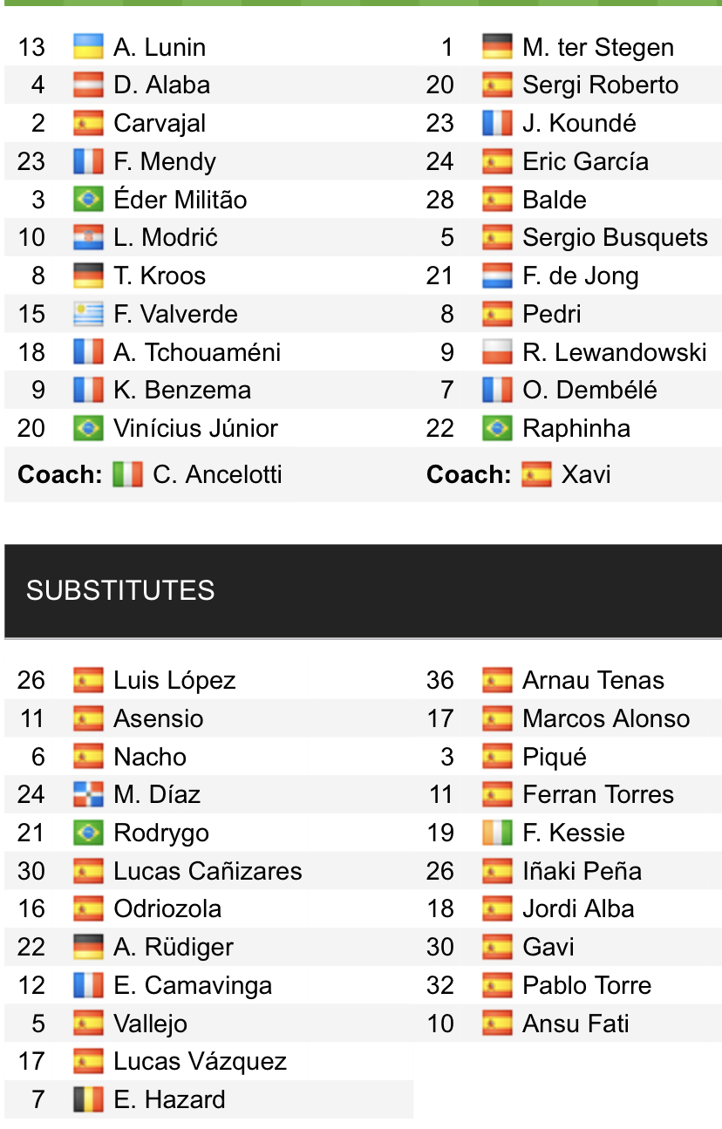Image resolution: width=722 pixels, height=1129 pixels.
Task: Click the Poland flag beside R. Lewandowski
Action: [497, 352]
